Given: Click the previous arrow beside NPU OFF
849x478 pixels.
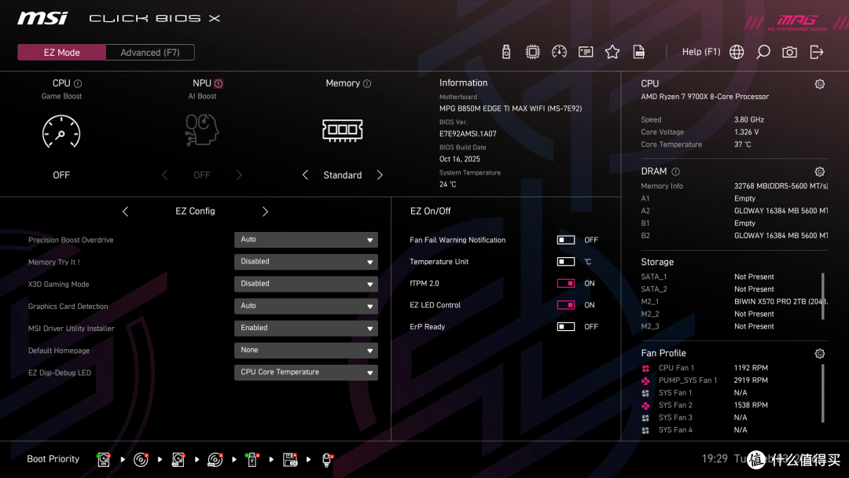Looking at the screenshot, I should click(x=164, y=175).
